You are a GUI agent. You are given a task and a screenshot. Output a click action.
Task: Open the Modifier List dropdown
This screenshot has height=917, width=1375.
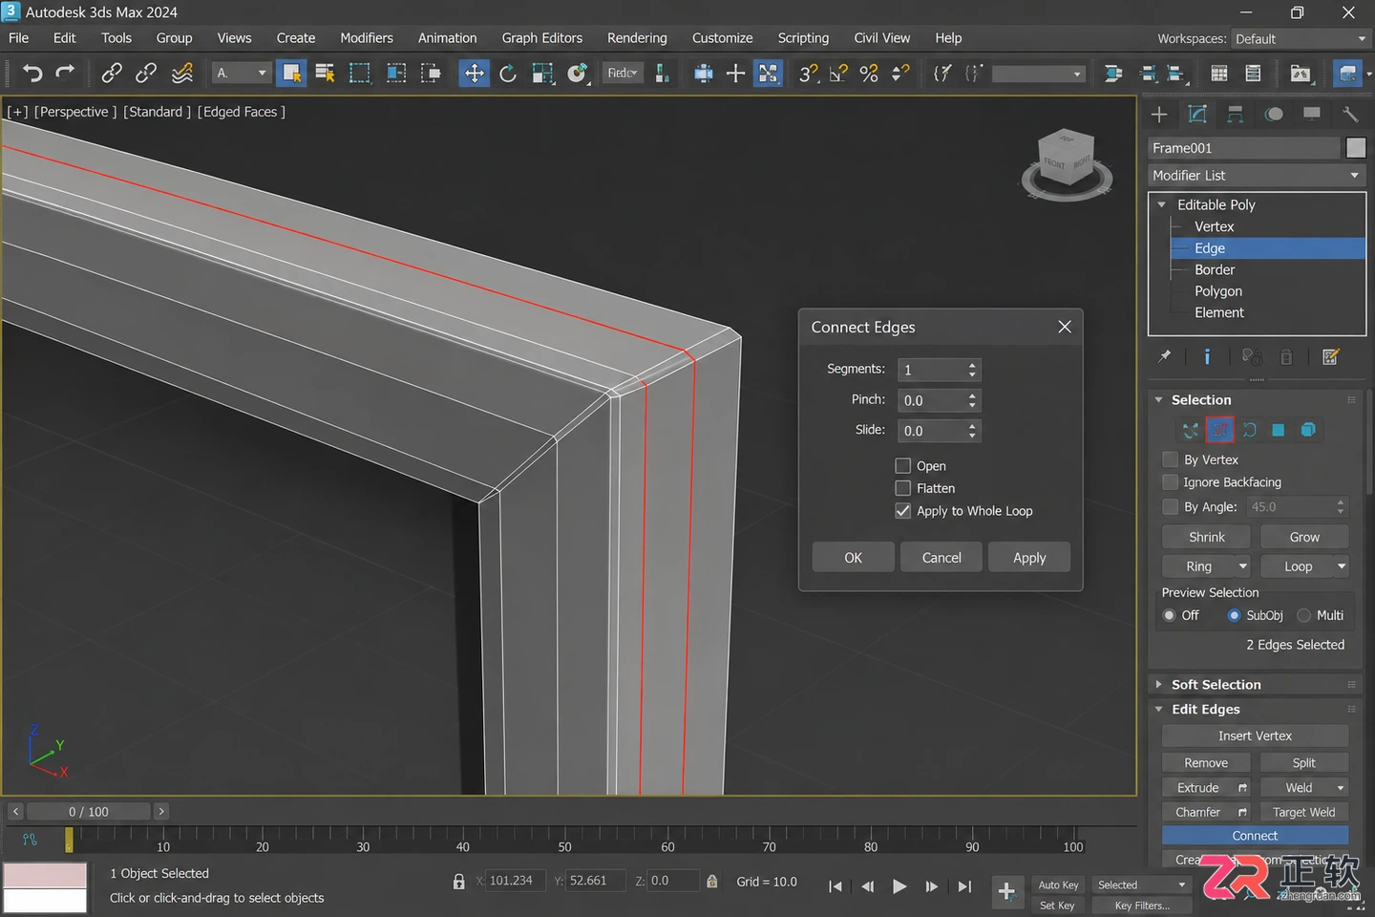[x=1257, y=176]
